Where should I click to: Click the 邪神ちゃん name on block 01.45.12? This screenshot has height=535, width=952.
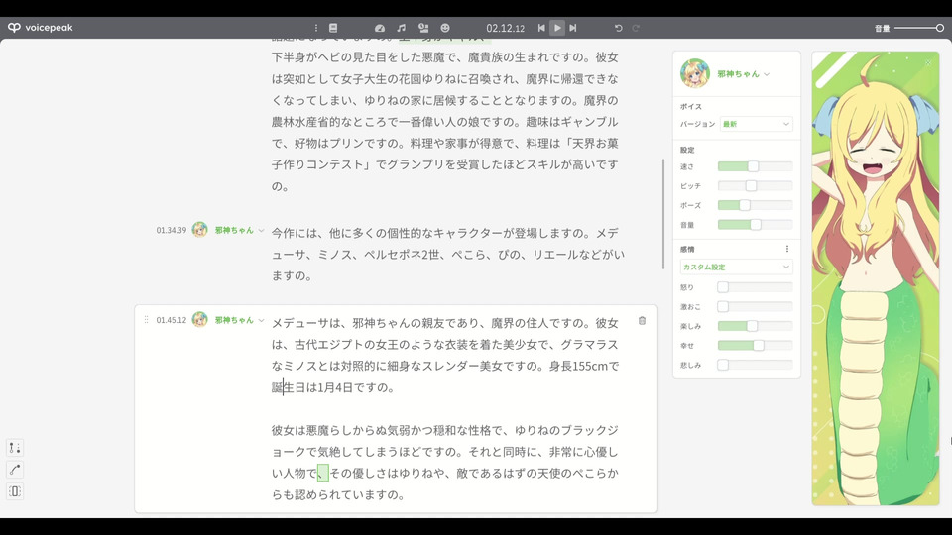(234, 320)
